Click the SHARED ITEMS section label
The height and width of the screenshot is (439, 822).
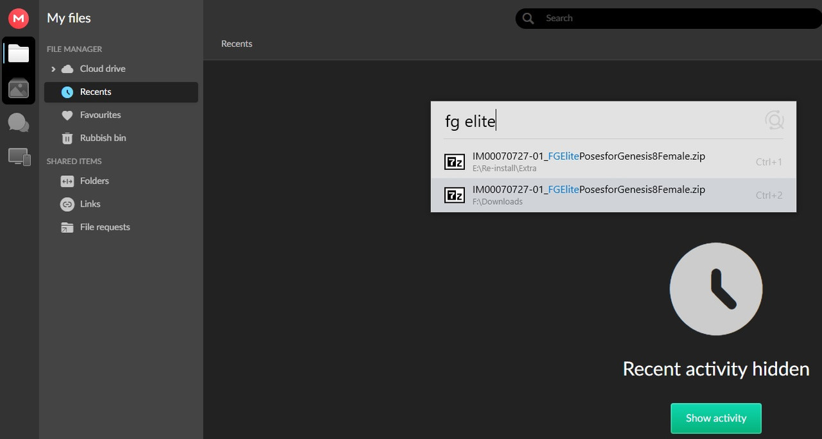(74, 161)
